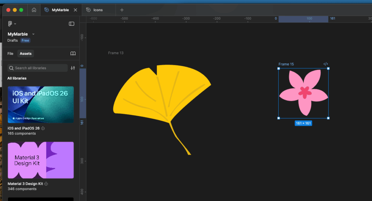
Task: Click the Free plan badge
Action: 25,41
